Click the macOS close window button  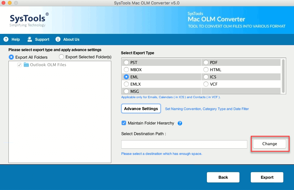pos(3,3)
